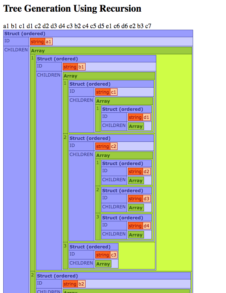226x293 pixels.
Task: Collapse the Array header in b1's CHILDREN
Action: tap(109, 76)
